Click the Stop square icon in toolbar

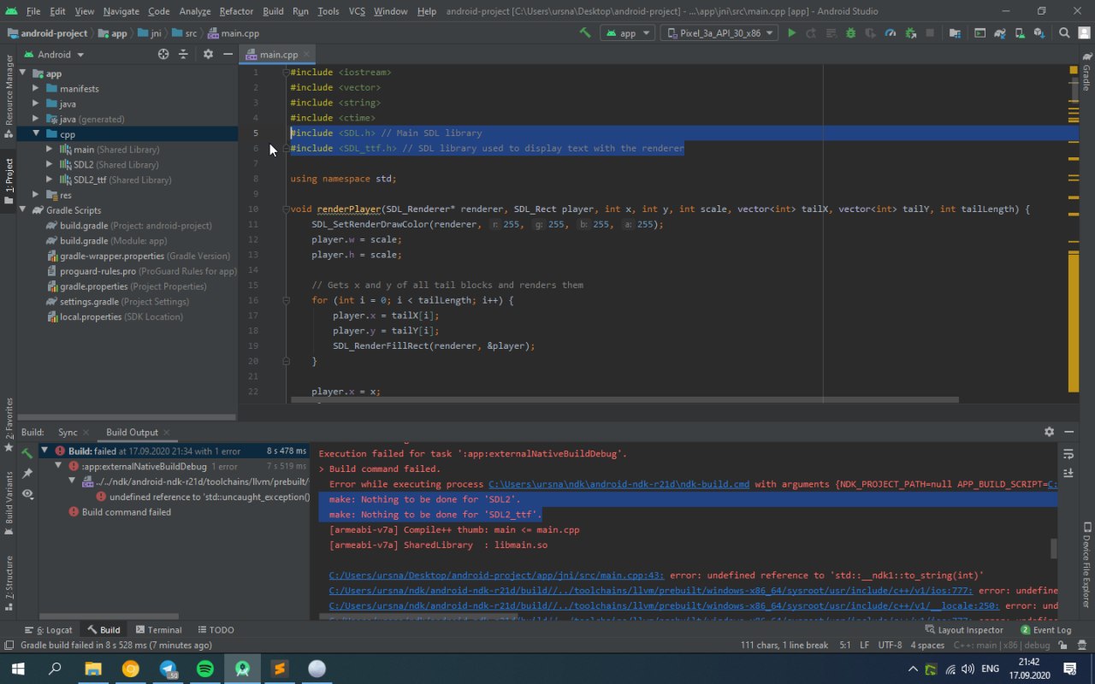(930, 32)
